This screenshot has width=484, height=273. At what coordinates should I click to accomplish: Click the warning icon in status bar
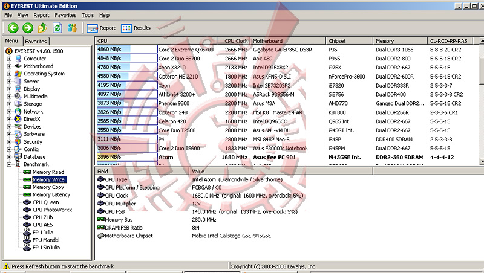(6, 266)
